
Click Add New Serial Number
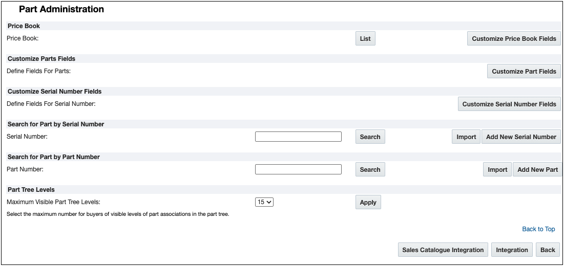(x=521, y=137)
